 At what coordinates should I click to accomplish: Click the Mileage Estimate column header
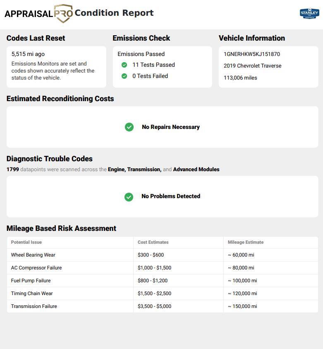[x=246, y=242]
